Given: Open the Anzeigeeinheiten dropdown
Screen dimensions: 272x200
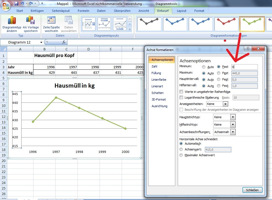Looking at the screenshot, I should 225,104.
